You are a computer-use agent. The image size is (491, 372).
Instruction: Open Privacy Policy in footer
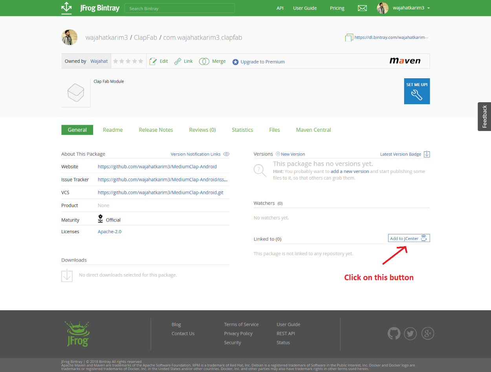click(238, 333)
